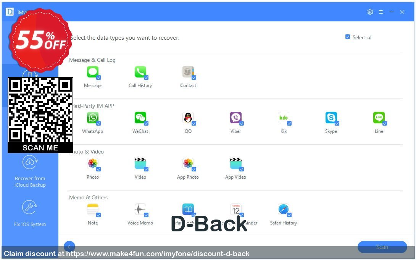This screenshot has width=416, height=260.
Task: Uncheck the Safari History checkbox
Action: click(289, 215)
